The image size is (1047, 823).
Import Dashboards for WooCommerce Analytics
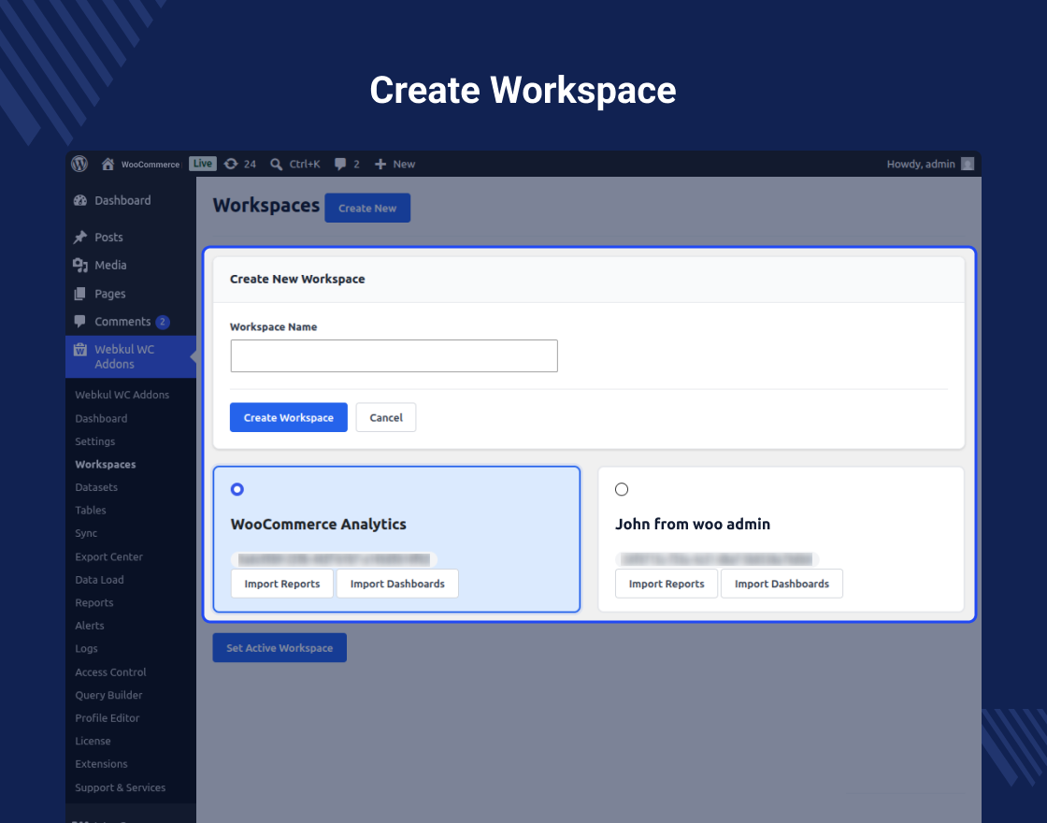click(x=397, y=584)
